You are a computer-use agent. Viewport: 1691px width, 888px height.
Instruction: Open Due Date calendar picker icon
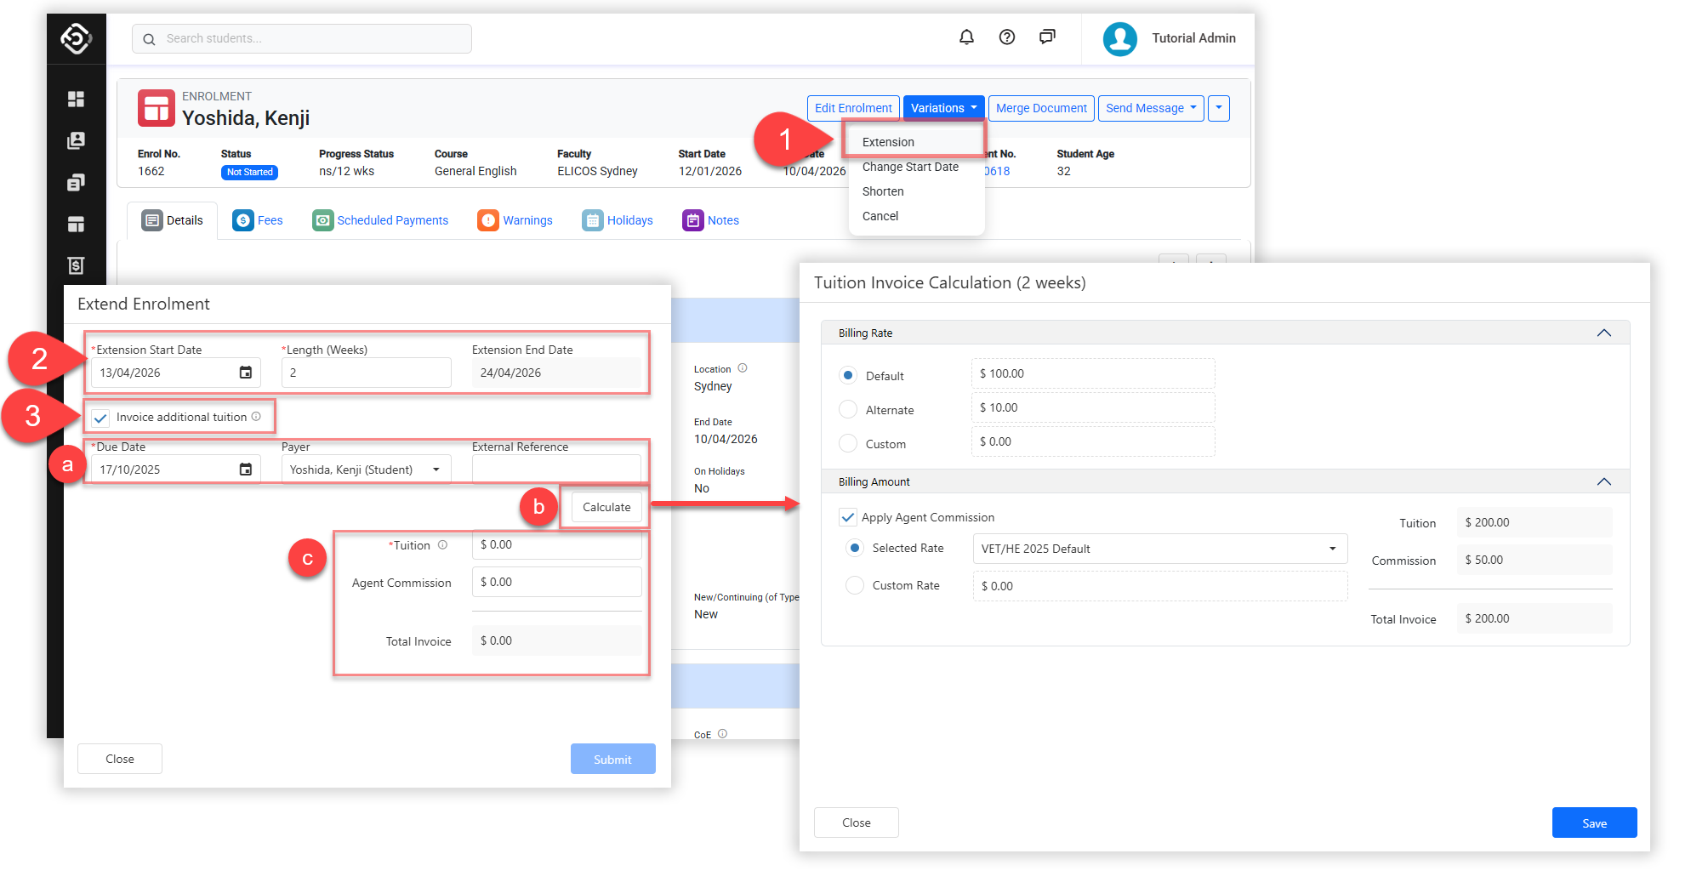[246, 470]
